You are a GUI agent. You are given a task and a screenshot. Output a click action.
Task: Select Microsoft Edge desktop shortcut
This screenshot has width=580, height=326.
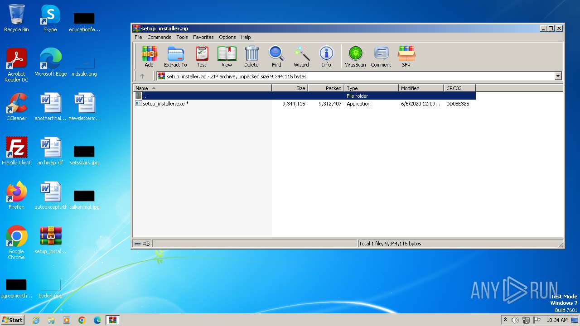[50, 63]
